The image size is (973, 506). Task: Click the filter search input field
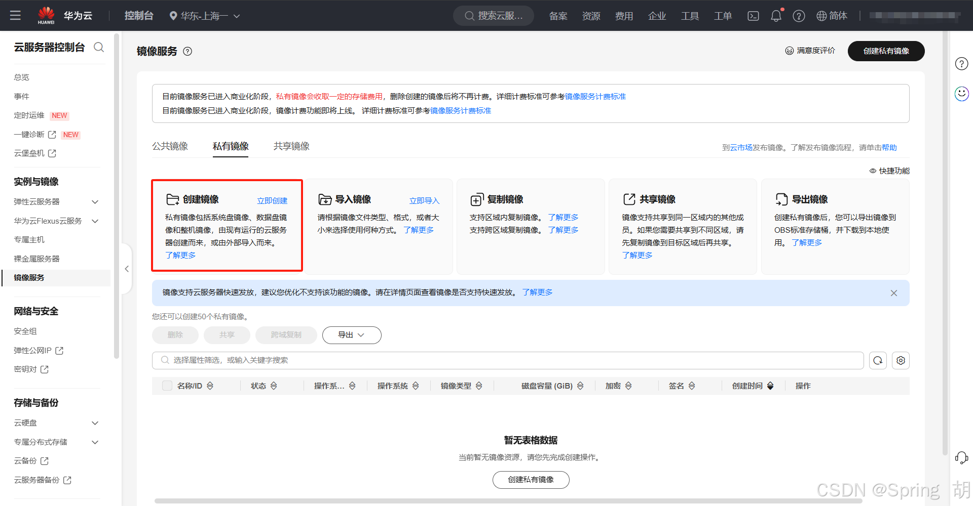pyautogui.click(x=508, y=360)
